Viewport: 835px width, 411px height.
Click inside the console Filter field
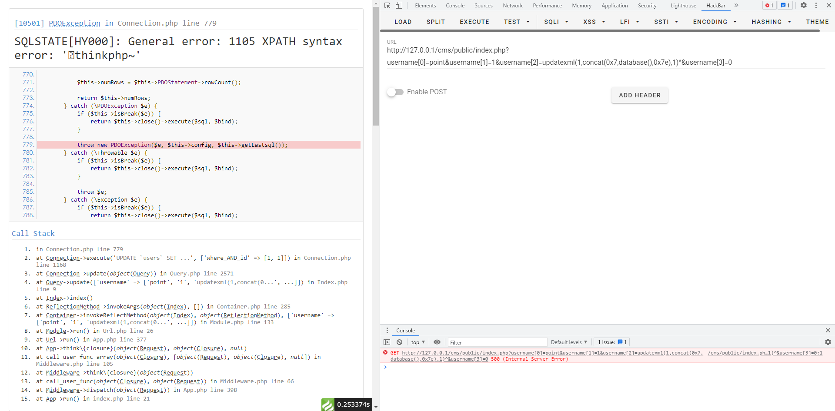pyautogui.click(x=497, y=342)
